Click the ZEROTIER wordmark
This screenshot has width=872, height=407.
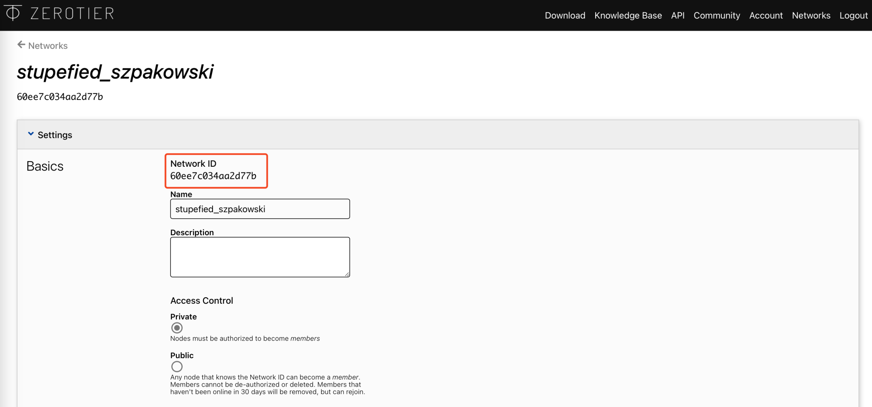point(72,13)
